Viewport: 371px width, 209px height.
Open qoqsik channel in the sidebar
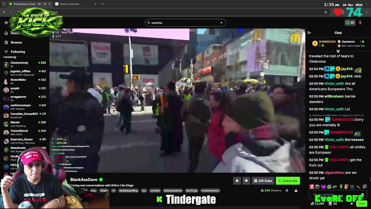pyautogui.click(x=25, y=90)
